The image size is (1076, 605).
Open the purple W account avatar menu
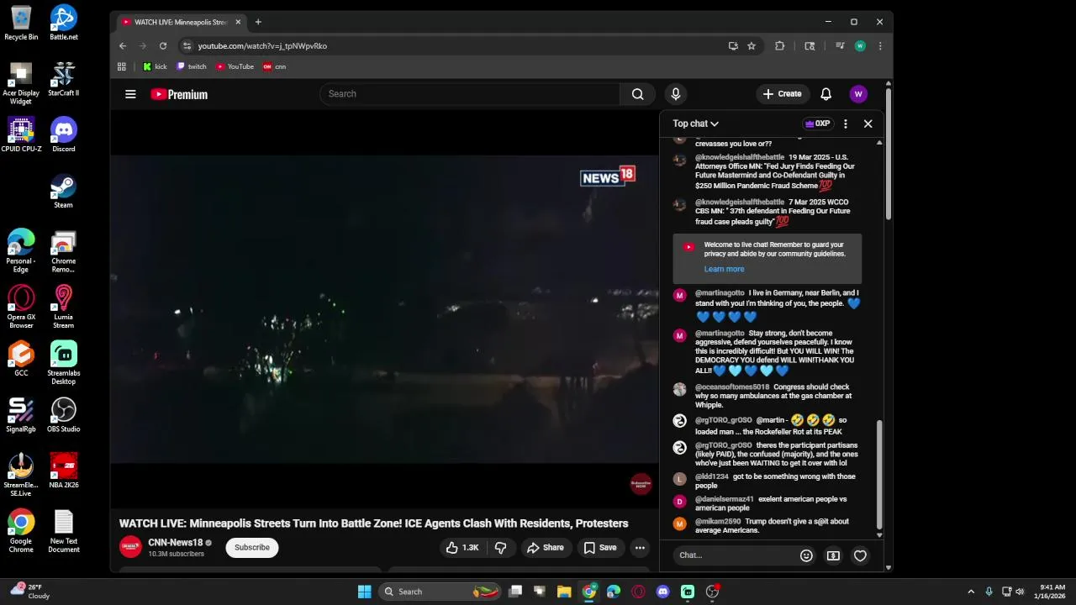coord(858,94)
